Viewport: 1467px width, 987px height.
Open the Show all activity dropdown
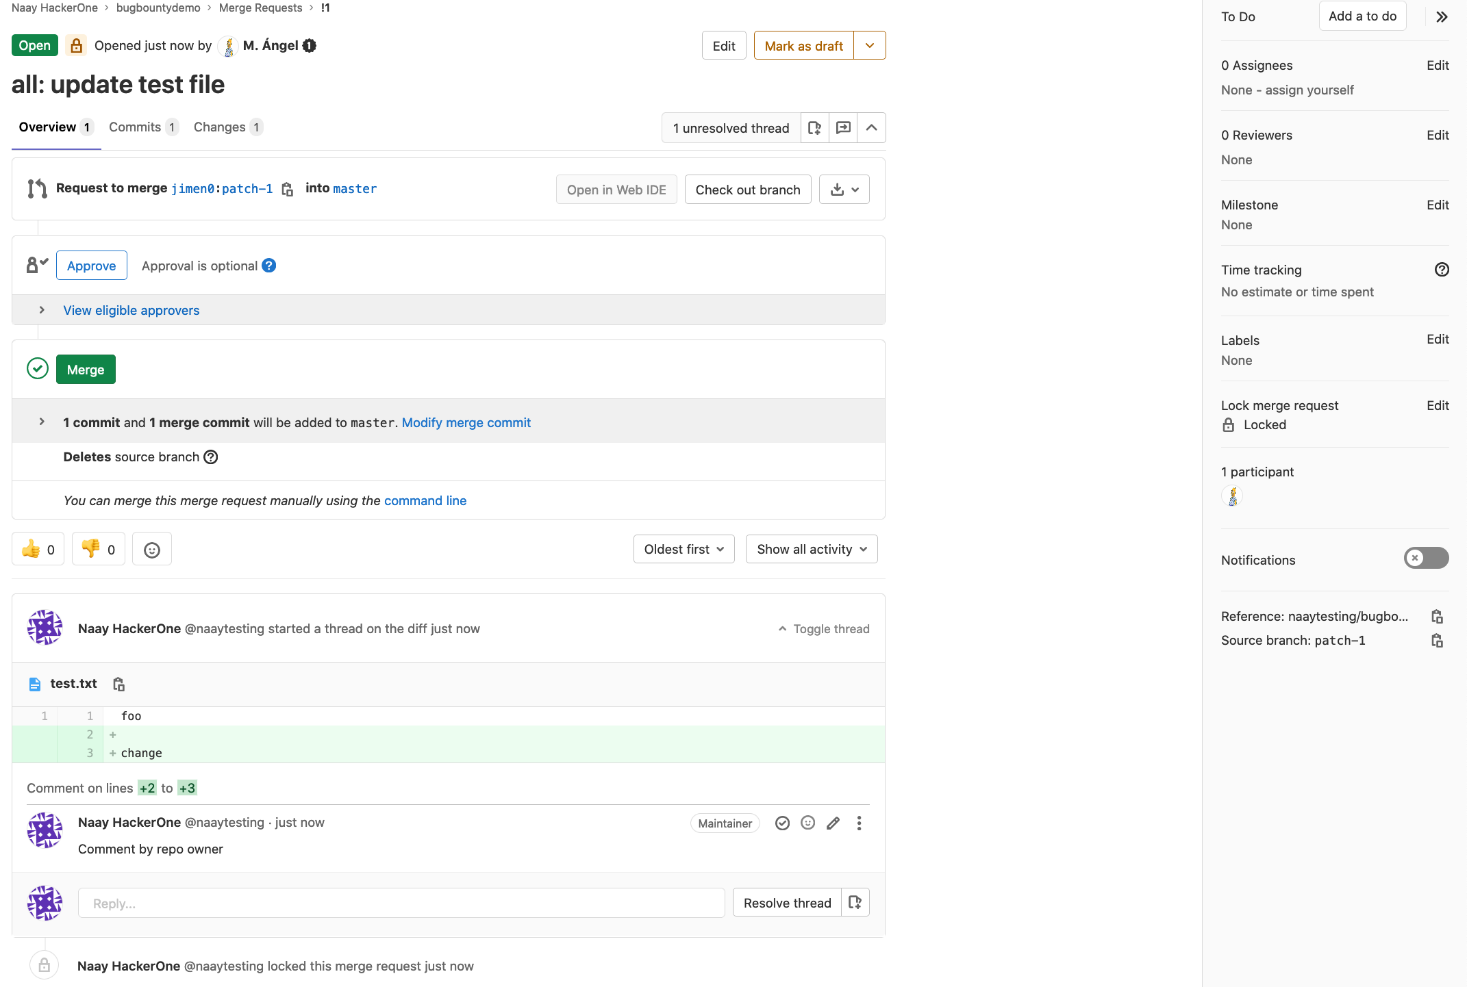pos(811,549)
